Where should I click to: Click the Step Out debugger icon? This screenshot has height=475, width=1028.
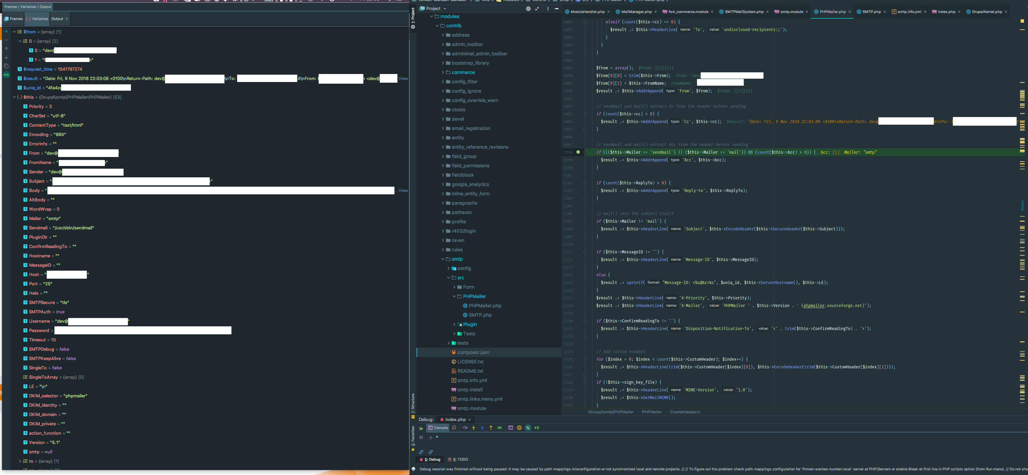[491, 428]
